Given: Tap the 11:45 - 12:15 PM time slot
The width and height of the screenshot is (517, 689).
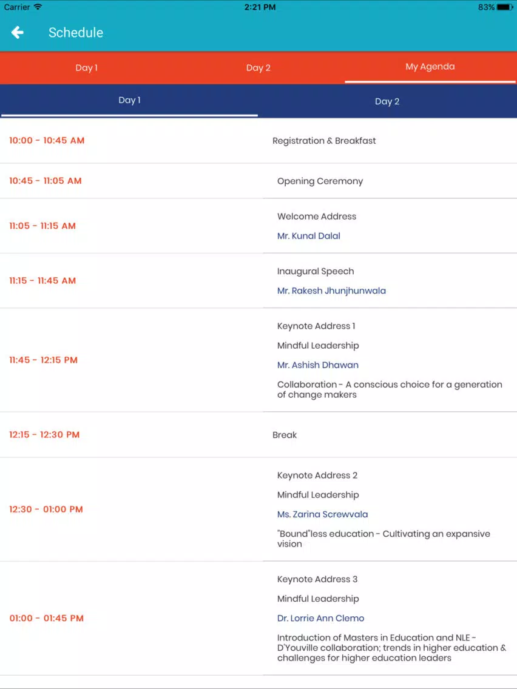Looking at the screenshot, I should coord(43,360).
